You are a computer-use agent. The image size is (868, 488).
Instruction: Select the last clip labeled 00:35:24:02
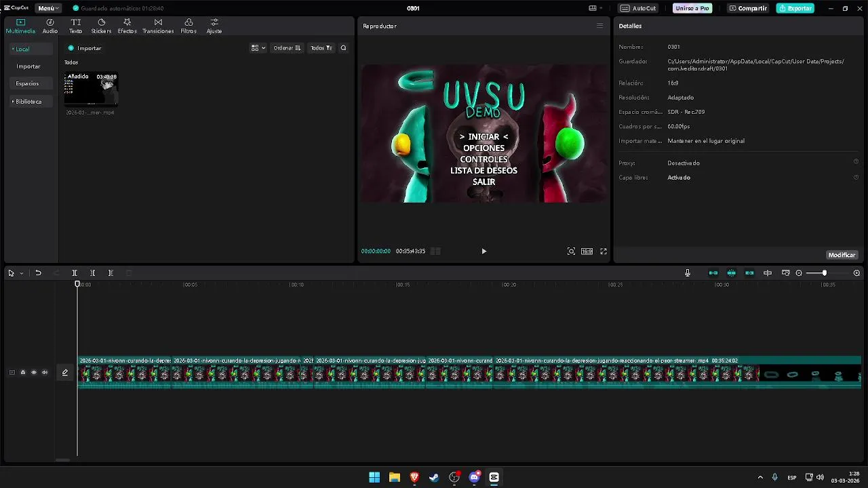pyautogui.click(x=677, y=372)
